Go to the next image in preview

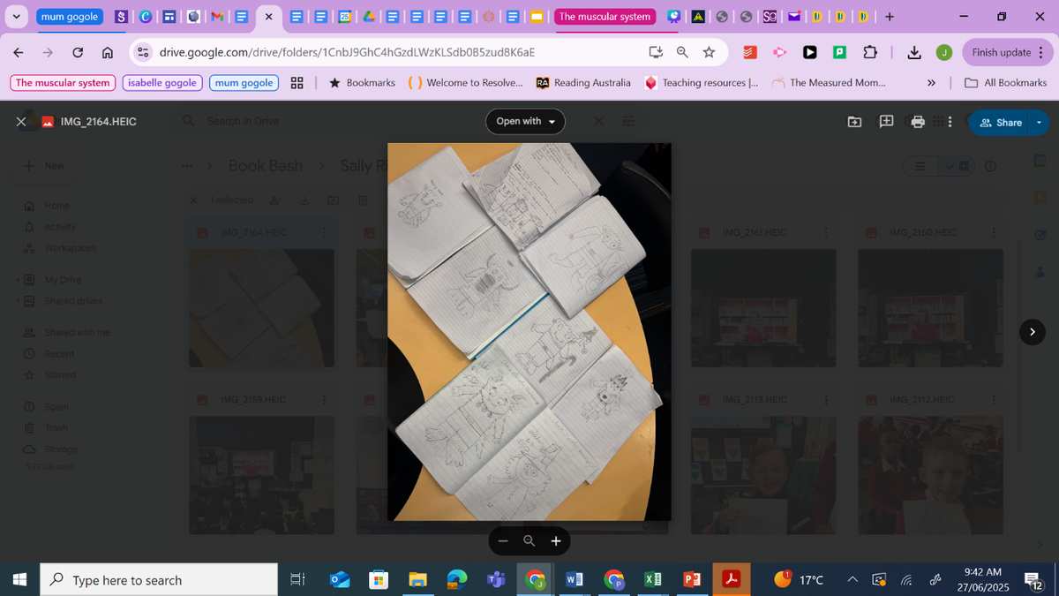click(1033, 332)
